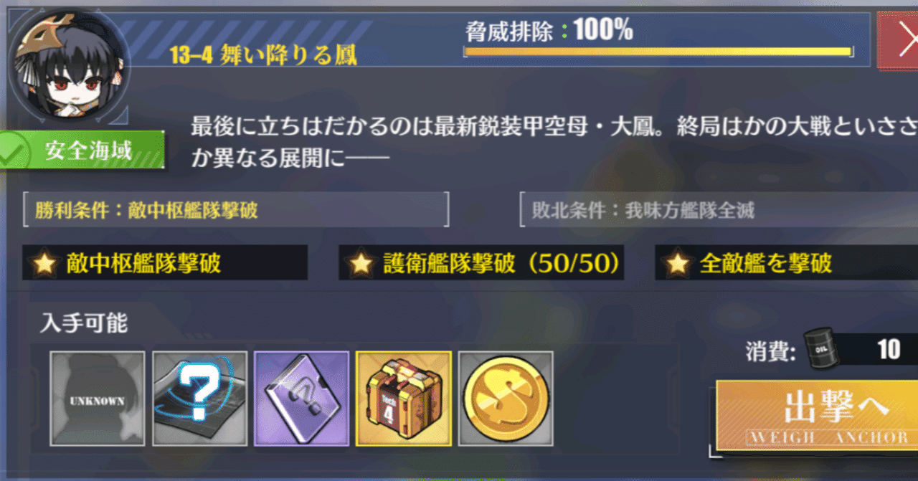Click the star beside 敵中枢艦隊撃破

(x=45, y=263)
